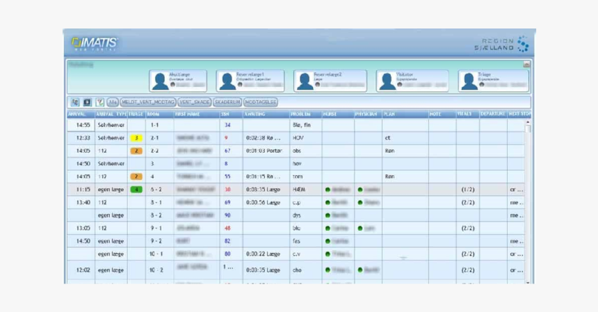Click the Akutlæge person avatar

pyautogui.click(x=161, y=81)
